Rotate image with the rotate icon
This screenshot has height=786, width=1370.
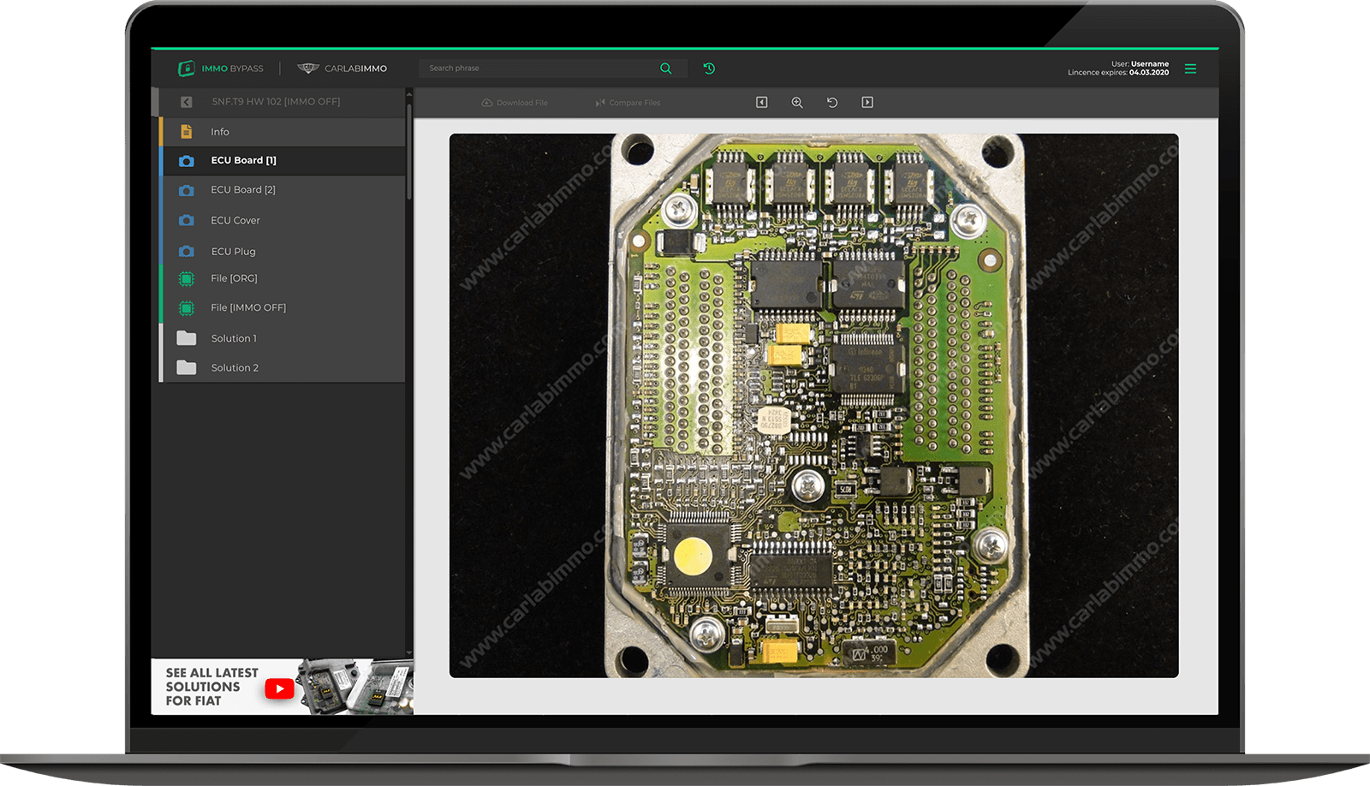(x=831, y=102)
